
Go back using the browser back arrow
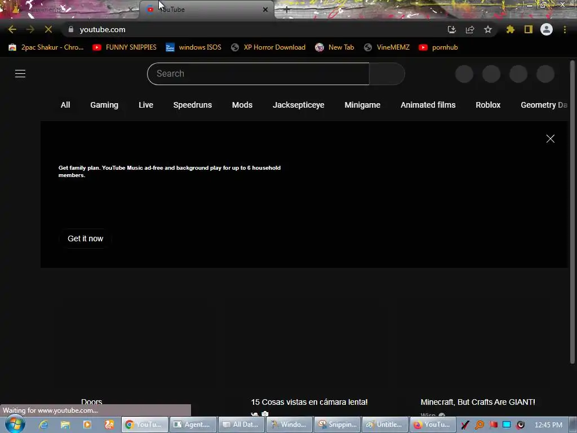12,29
